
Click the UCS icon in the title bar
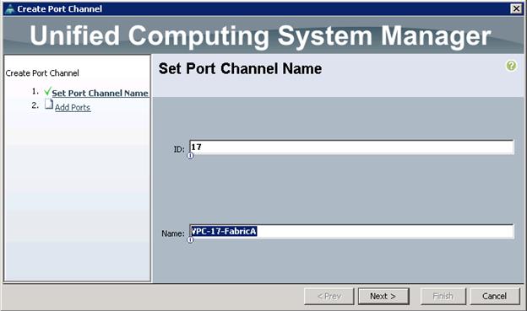point(10,8)
